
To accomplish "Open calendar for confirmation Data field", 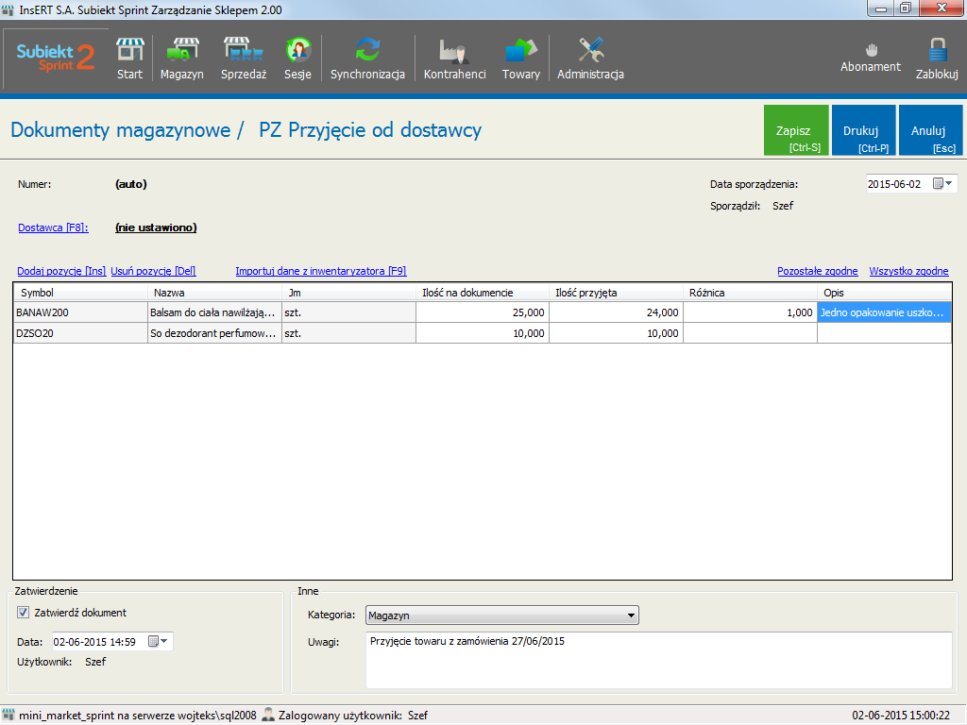I will (158, 642).
